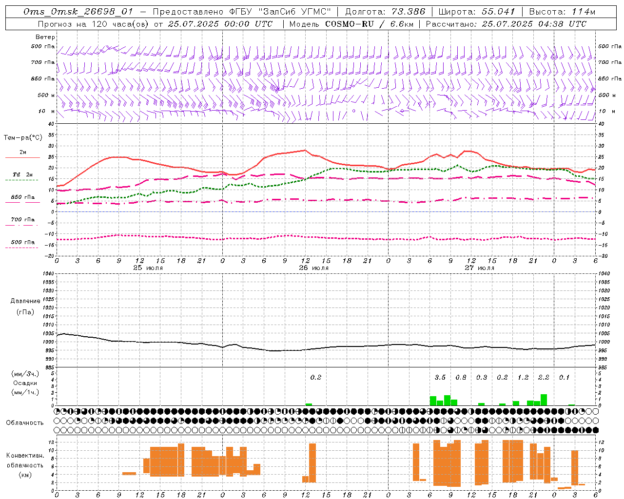
Task: Click the 0.3 precipitation total value
Action: coord(482,378)
